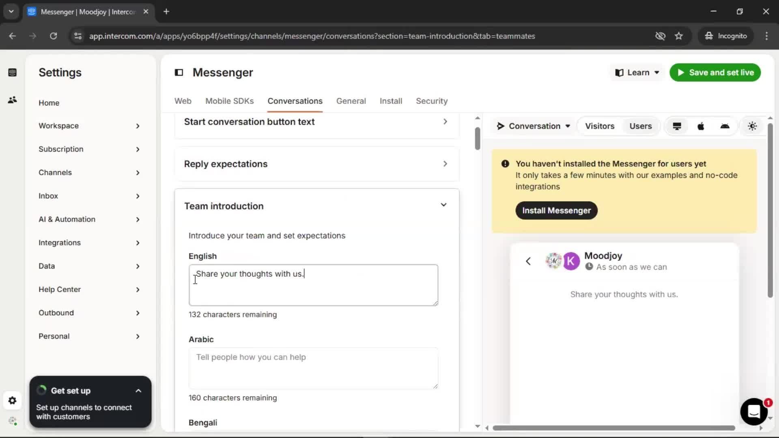779x438 pixels.
Task: Expand the Personal settings section
Action: (89, 337)
